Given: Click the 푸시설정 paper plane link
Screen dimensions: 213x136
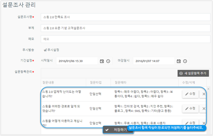Looking at the screenshot, I should pos(51,50).
